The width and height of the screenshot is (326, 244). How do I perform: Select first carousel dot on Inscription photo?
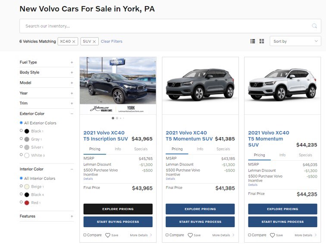pyautogui.click(x=113, y=118)
